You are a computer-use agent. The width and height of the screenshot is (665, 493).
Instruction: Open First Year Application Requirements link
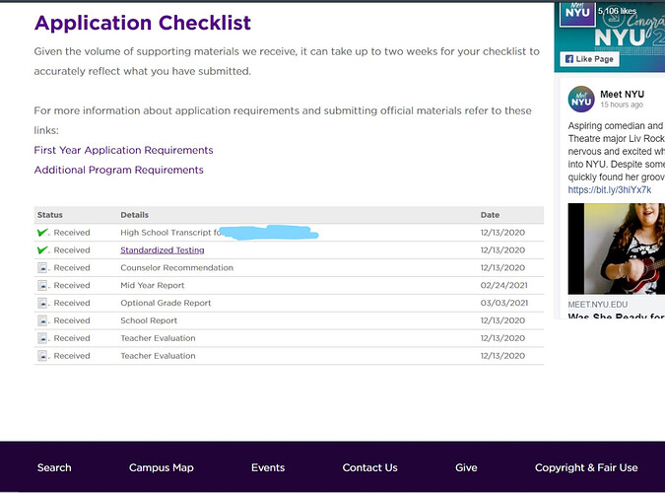pyautogui.click(x=123, y=150)
